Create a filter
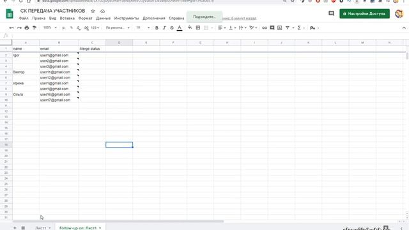The height and width of the screenshot is (230, 409). pyautogui.click(x=288, y=27)
